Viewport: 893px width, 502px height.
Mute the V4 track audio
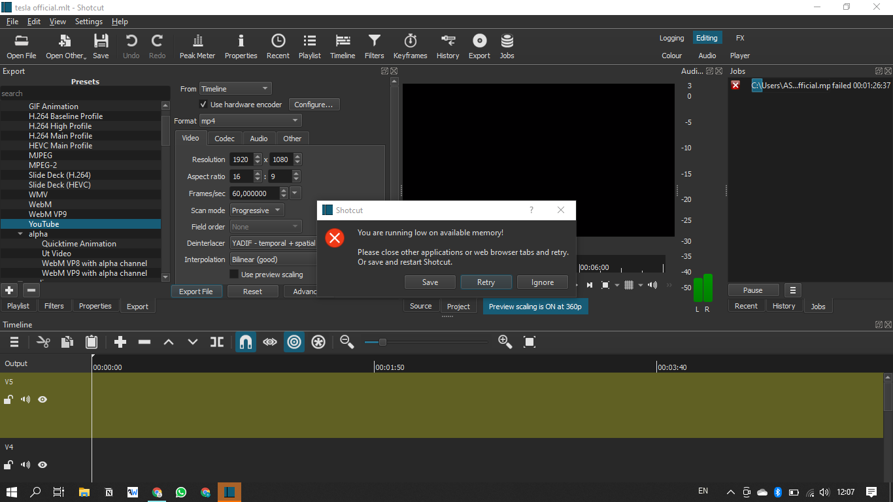(25, 465)
